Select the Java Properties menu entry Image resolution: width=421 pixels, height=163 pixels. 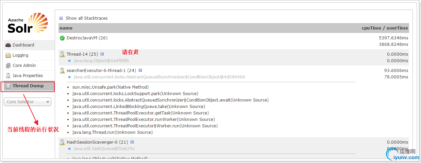pos(28,76)
